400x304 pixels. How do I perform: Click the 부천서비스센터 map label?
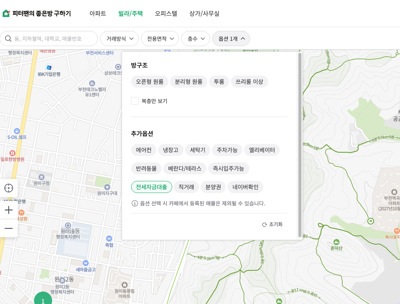click(x=99, y=53)
